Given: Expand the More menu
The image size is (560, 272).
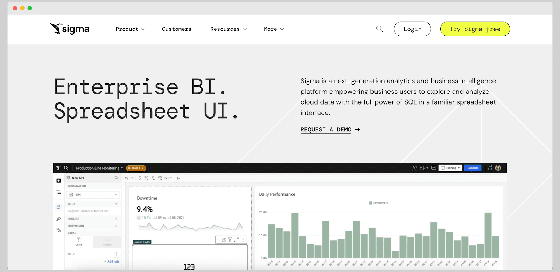Looking at the screenshot, I should (x=274, y=29).
